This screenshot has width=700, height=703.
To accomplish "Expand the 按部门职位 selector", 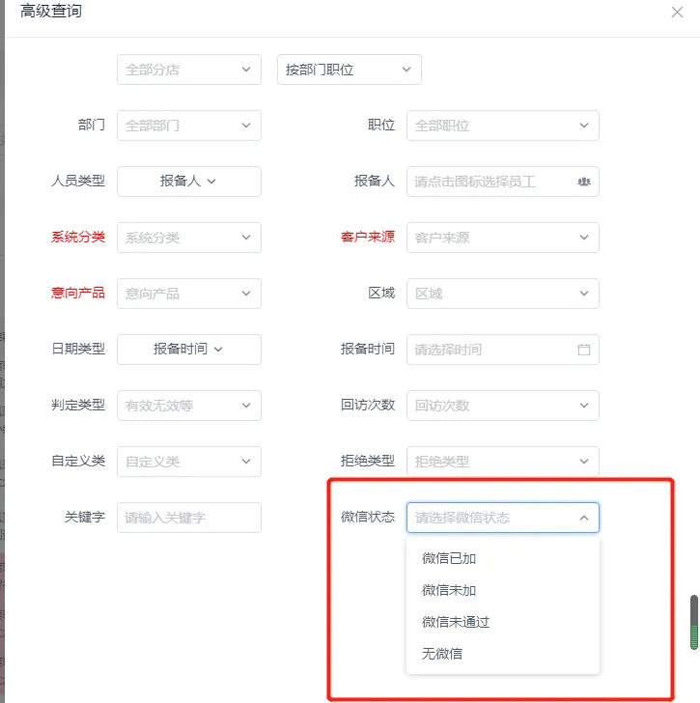I will 349,70.
